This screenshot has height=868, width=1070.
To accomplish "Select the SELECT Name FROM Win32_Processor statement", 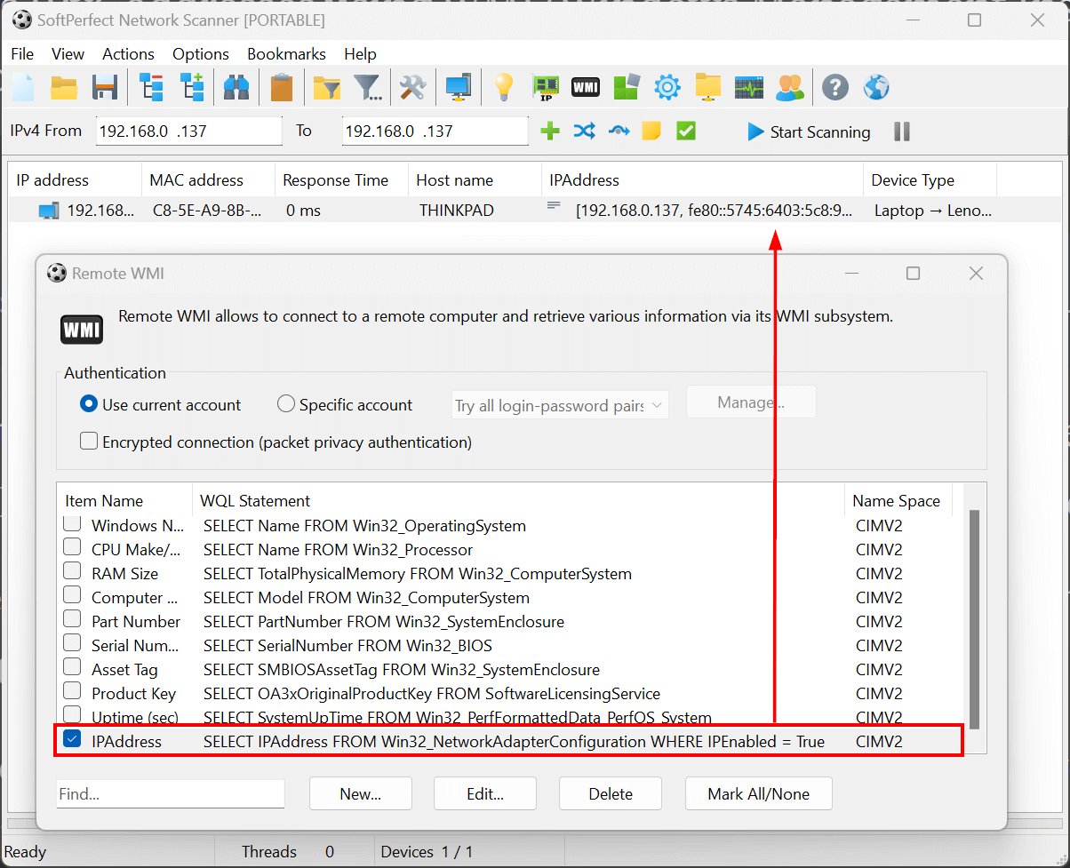I will click(339, 549).
